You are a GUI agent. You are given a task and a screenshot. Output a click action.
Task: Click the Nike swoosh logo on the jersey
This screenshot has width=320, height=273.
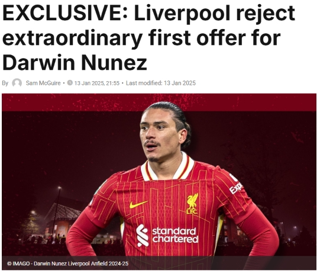point(138,204)
